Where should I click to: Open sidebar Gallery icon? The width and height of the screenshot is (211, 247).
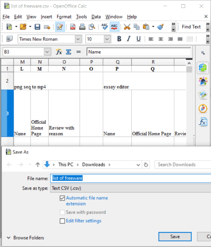[203, 95]
